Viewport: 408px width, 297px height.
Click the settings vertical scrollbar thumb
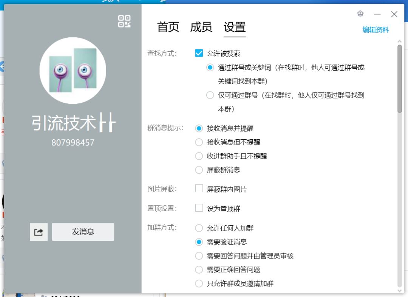tap(399, 79)
